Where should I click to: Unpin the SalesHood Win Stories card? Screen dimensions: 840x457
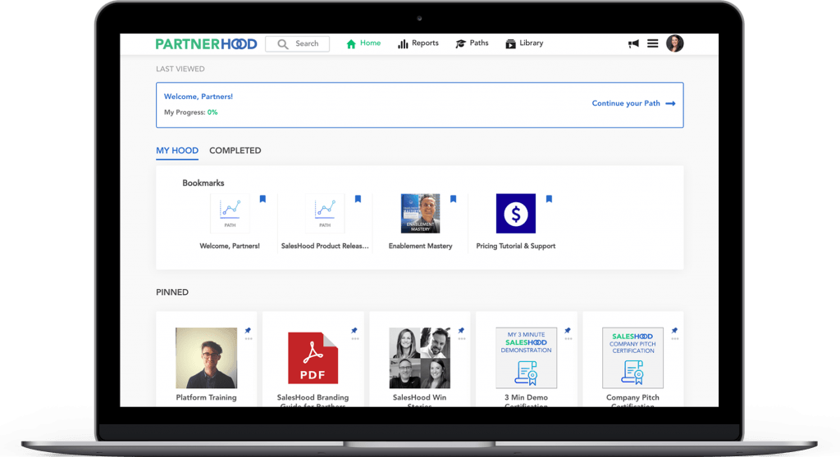point(461,331)
